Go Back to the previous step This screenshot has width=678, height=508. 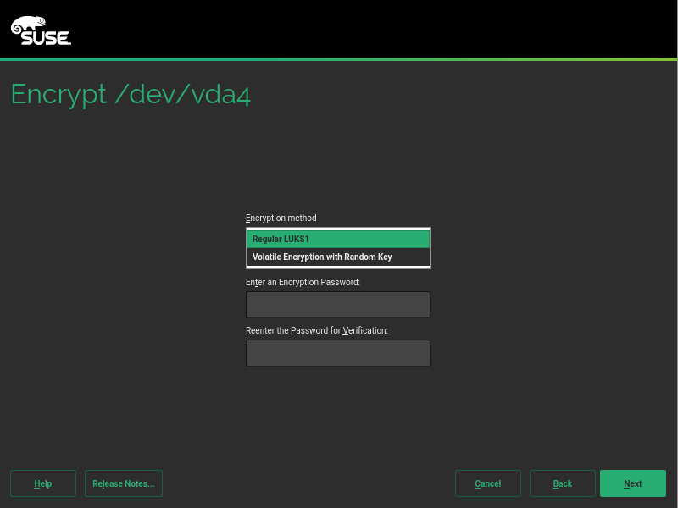[562, 483]
